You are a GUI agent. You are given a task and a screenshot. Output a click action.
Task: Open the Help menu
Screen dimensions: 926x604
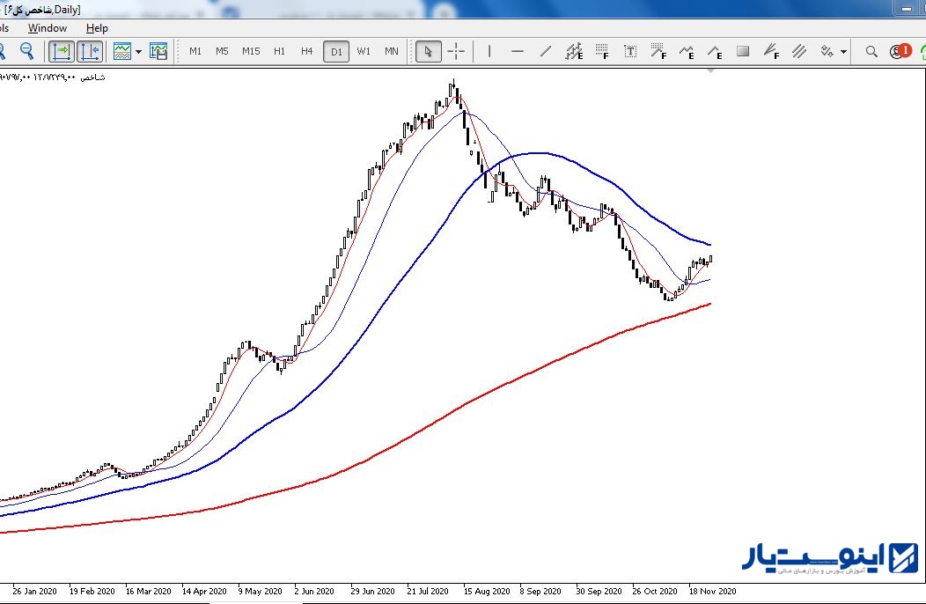tap(97, 28)
